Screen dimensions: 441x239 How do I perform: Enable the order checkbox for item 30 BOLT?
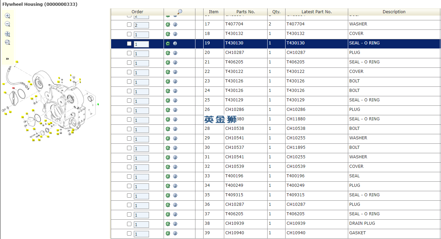(x=129, y=148)
